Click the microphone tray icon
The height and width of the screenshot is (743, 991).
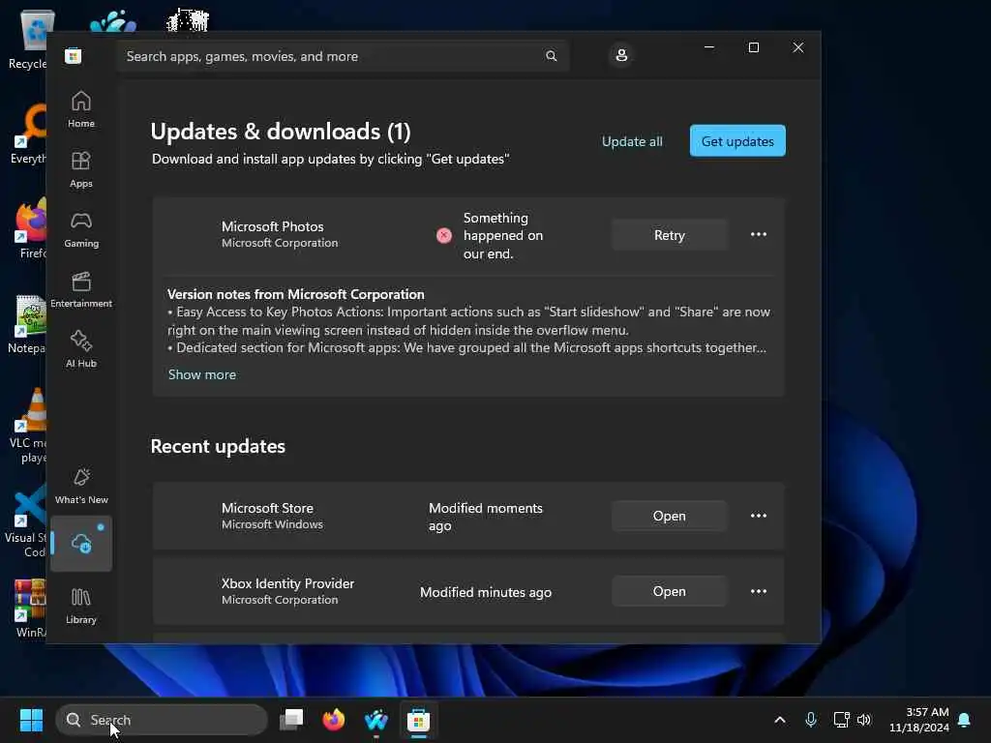811,720
